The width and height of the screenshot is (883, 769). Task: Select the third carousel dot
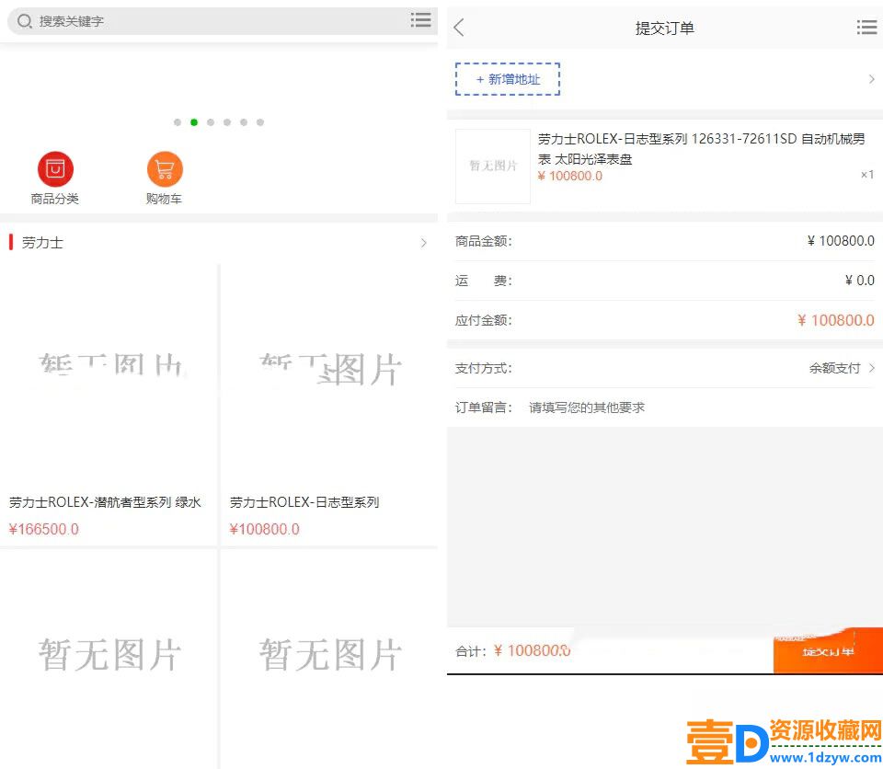point(211,122)
